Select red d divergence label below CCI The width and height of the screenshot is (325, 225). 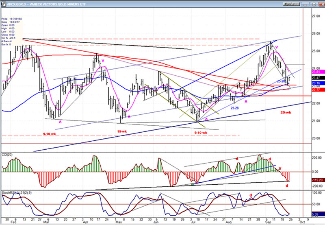point(287,186)
